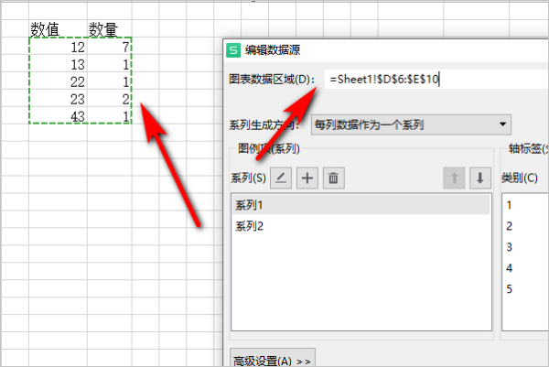Click the 编辑数据源 dialog title
The width and height of the screenshot is (549, 367).
tap(273, 50)
